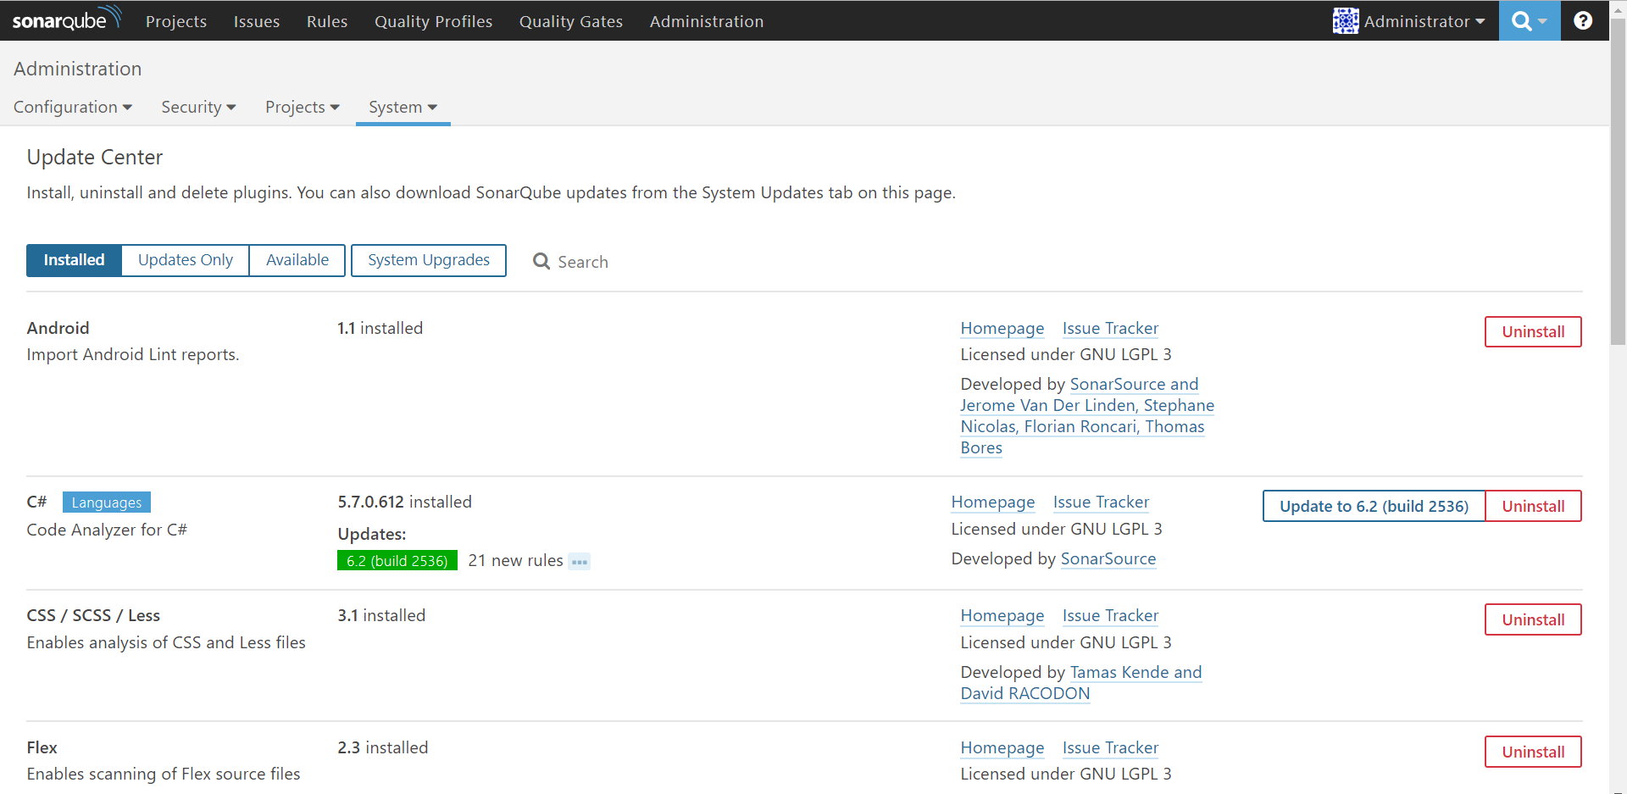Click the green 6.2 (build 2536) version badge
The height and width of the screenshot is (794, 1627).
point(397,560)
